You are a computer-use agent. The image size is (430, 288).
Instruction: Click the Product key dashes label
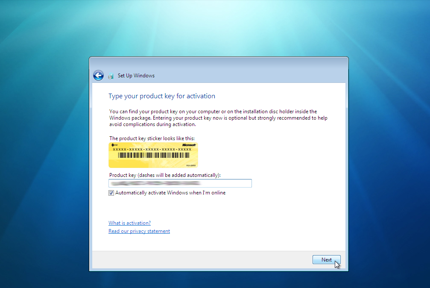[165, 175]
